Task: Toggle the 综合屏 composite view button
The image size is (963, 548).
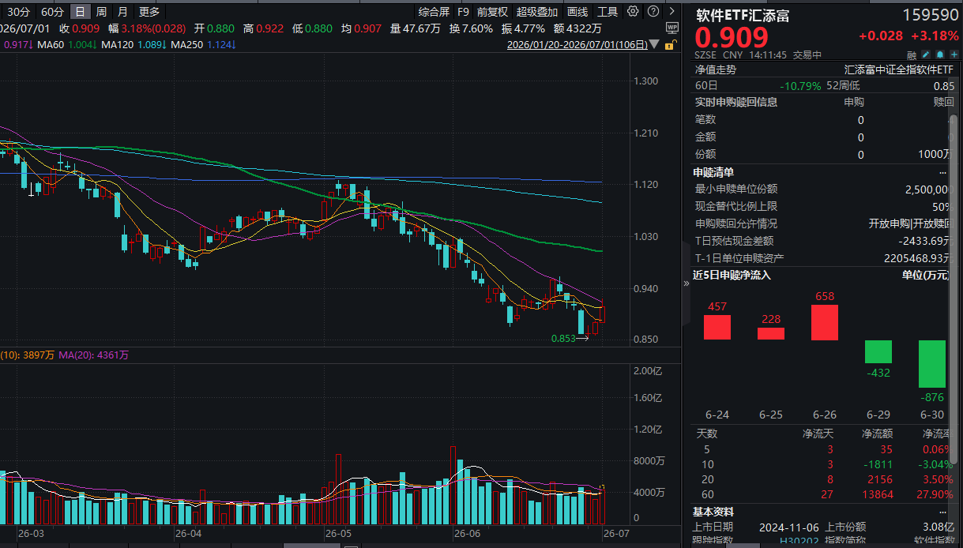Action: [x=434, y=12]
